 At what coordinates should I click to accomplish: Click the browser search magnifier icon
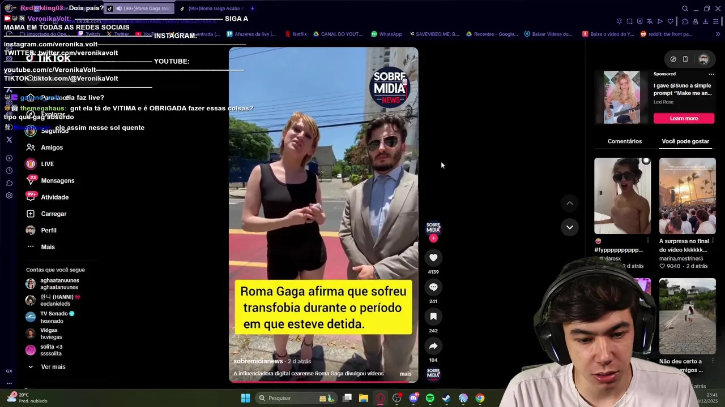pos(685,8)
